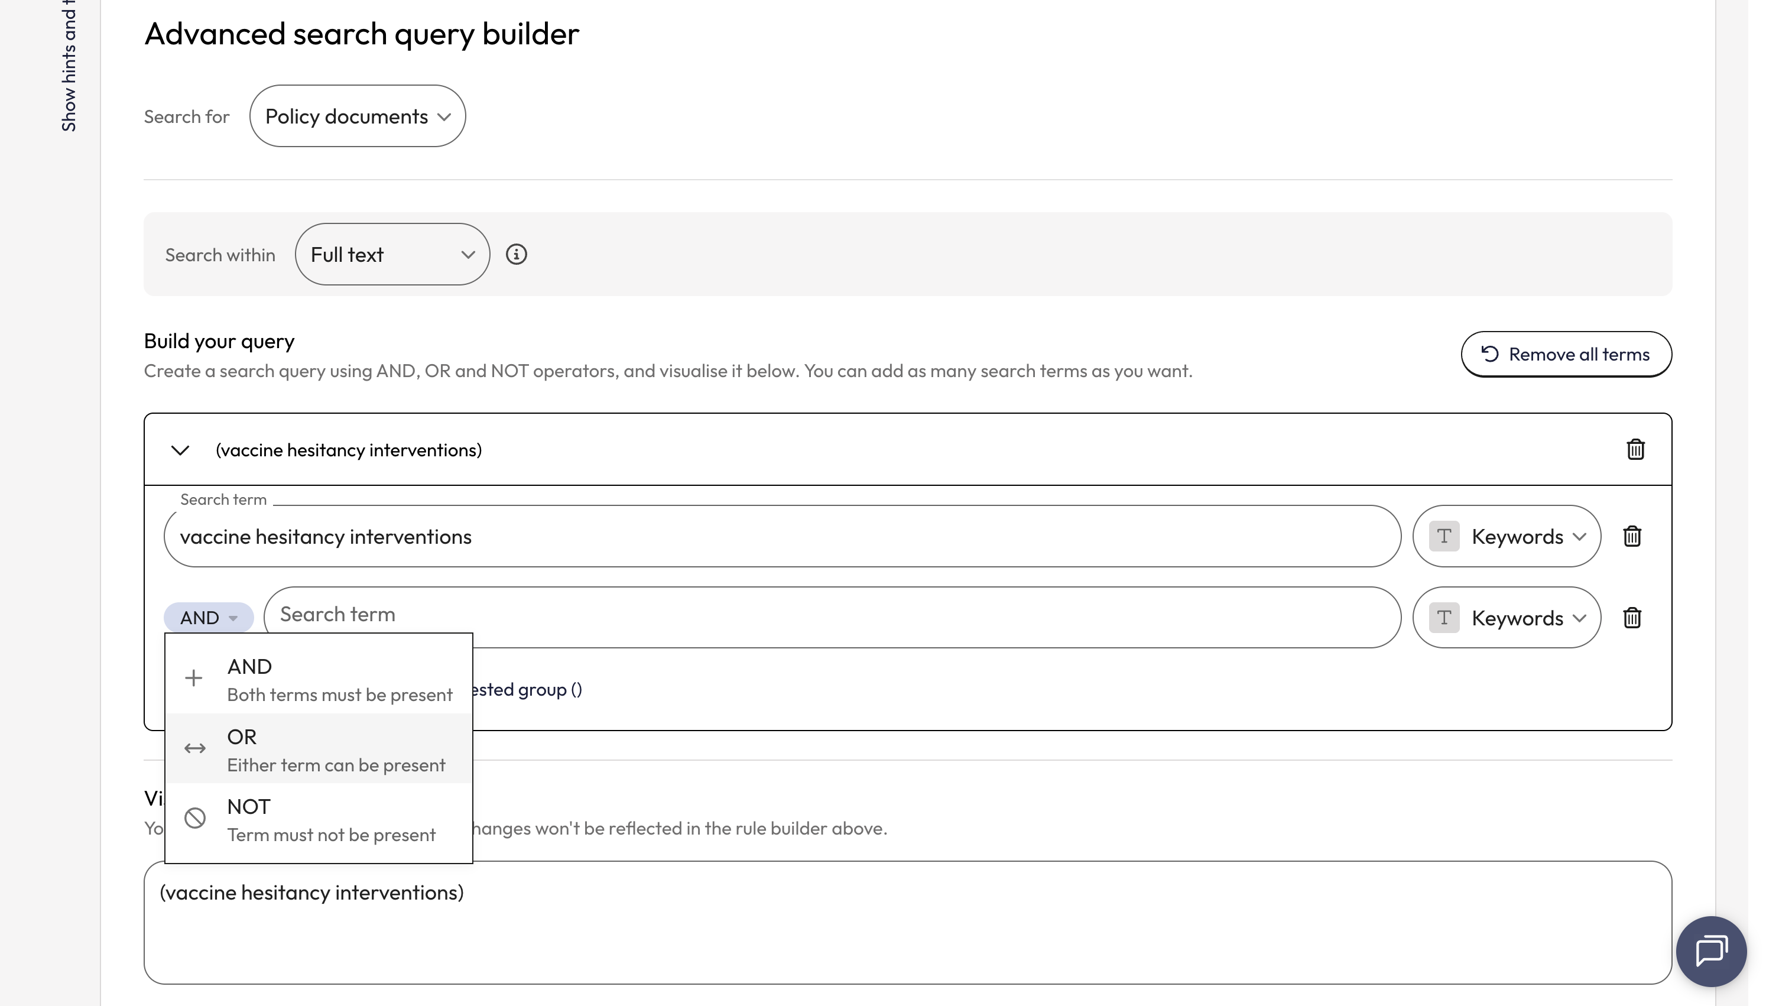Click the Search within label
Viewport: 1766px width, 1006px height.
coord(220,255)
